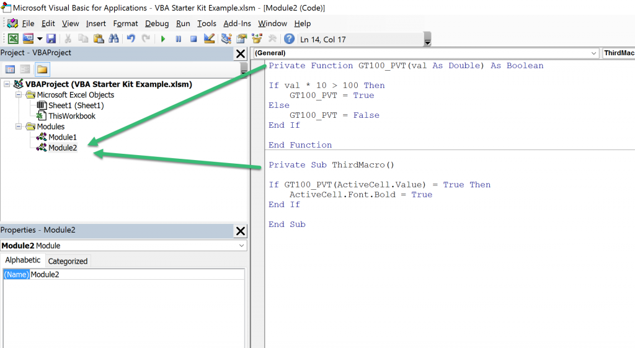Undo the last edit
635x348 pixels.
click(x=131, y=39)
